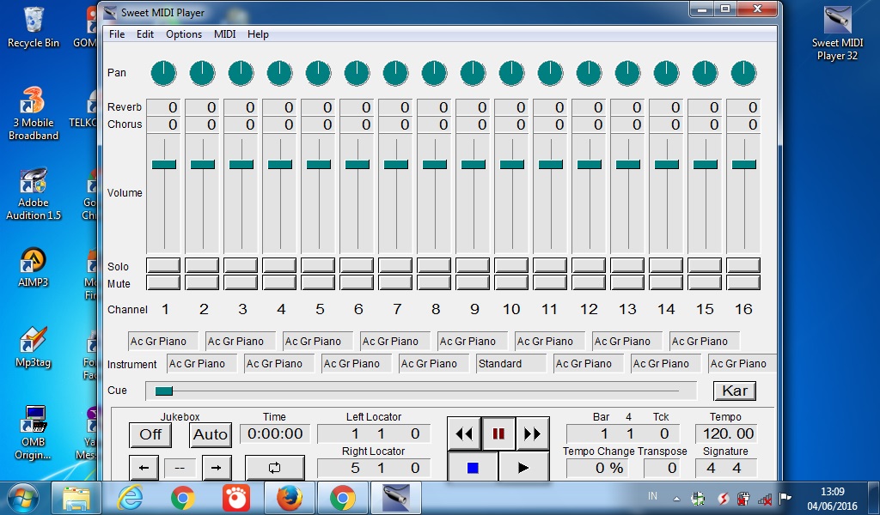Open the Help menu
The height and width of the screenshot is (515, 880).
tap(258, 34)
